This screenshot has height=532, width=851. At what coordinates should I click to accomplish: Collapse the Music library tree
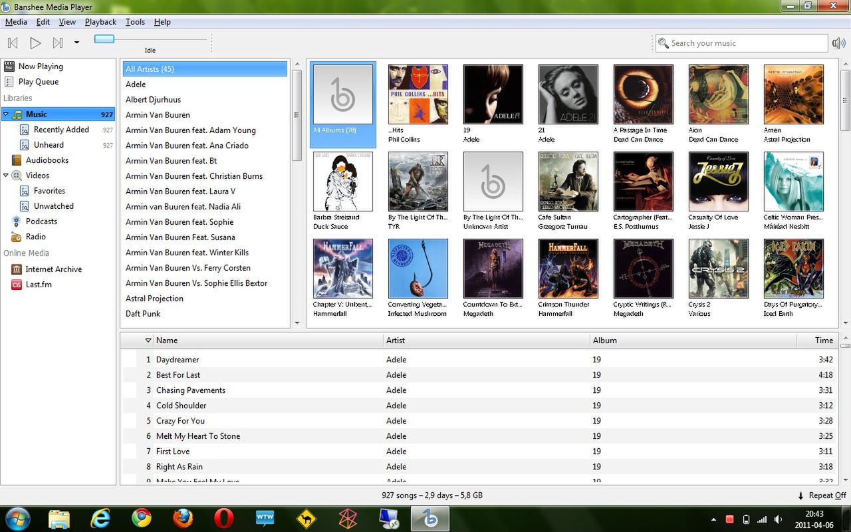(x=6, y=114)
